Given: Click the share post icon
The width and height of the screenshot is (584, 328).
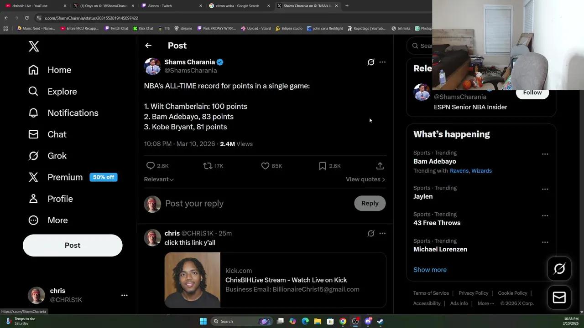Looking at the screenshot, I should pos(380,166).
